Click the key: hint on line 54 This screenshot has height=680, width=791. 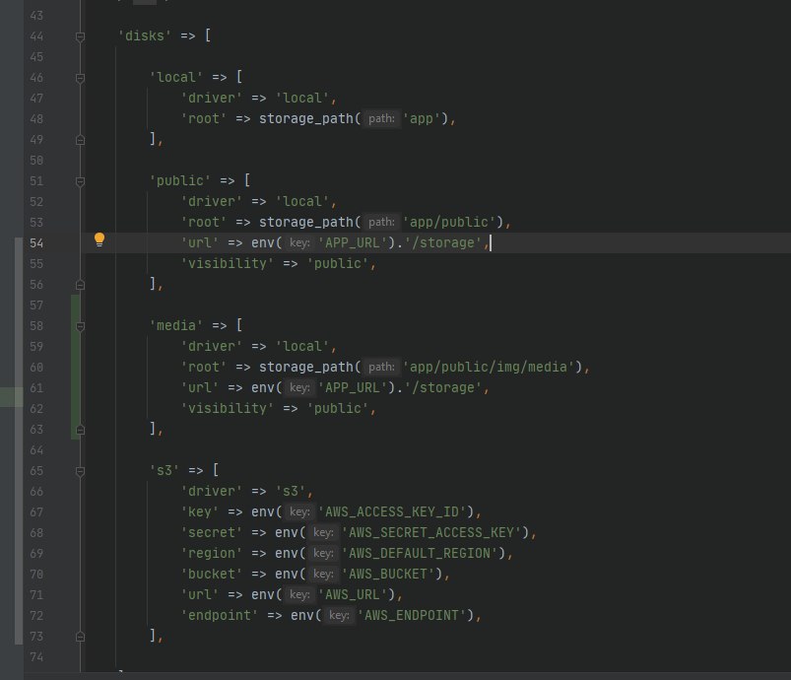(x=299, y=242)
